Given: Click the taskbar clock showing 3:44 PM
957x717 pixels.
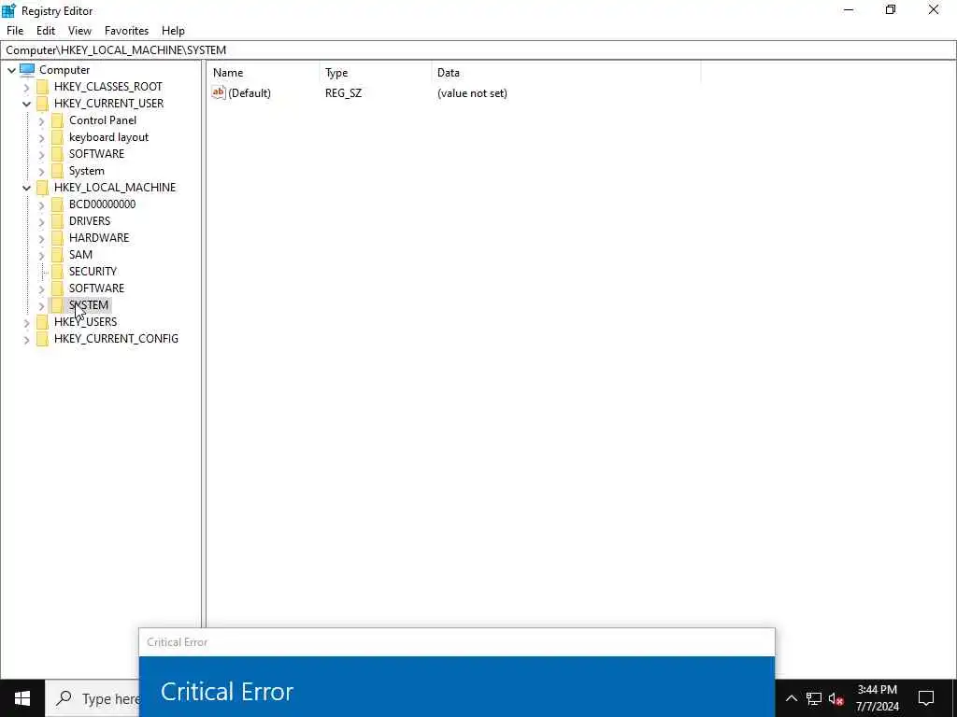Looking at the screenshot, I should click(877, 698).
